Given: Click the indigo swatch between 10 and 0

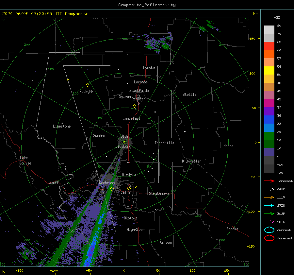Looking at the screenshot, I should 269,152.
